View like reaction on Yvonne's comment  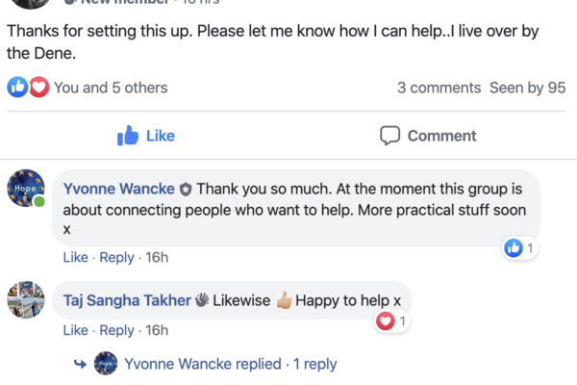[514, 248]
